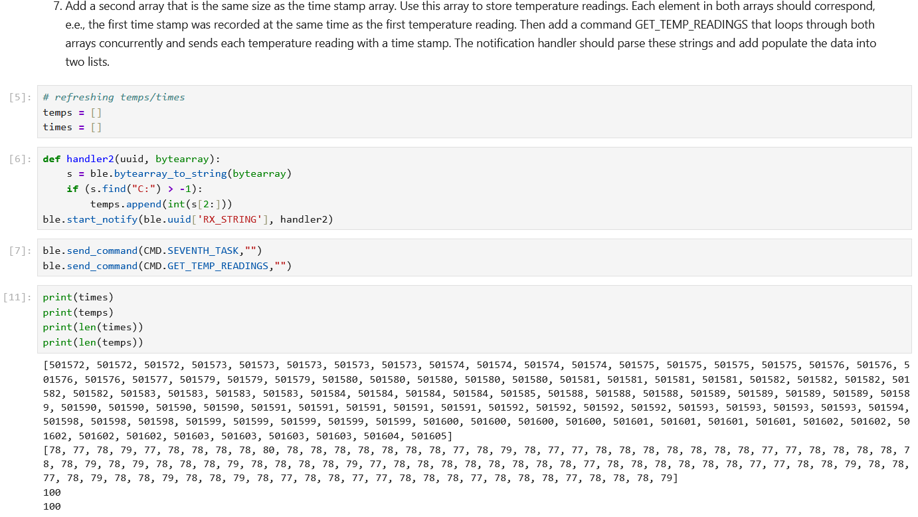Click the s.find("C:") if statement

click(x=134, y=189)
